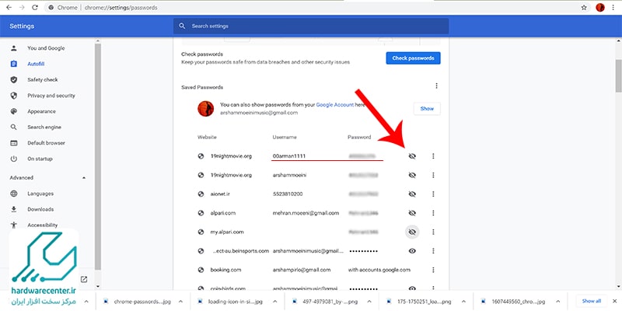The height and width of the screenshot is (311, 622).
Task: Open more actions for 00arman1111 row
Action: tap(433, 156)
